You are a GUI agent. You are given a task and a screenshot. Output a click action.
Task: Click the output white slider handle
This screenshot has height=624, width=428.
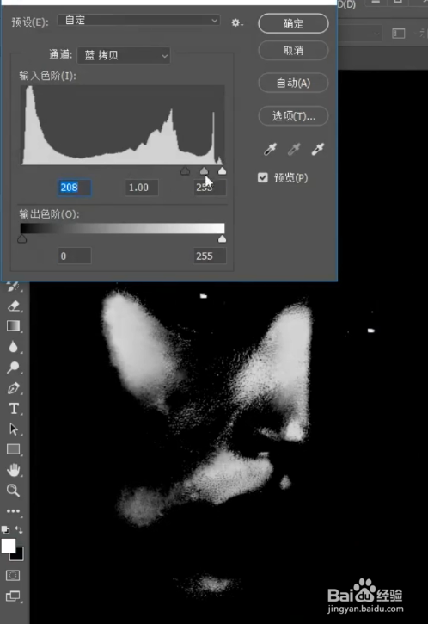pos(222,238)
